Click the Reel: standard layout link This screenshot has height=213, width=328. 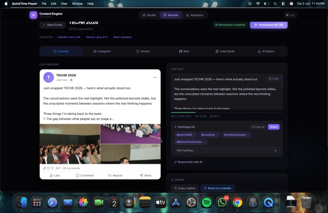(x=122, y=37)
